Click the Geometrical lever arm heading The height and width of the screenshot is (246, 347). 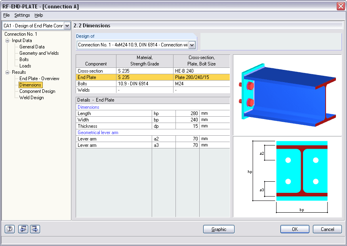click(x=98, y=133)
